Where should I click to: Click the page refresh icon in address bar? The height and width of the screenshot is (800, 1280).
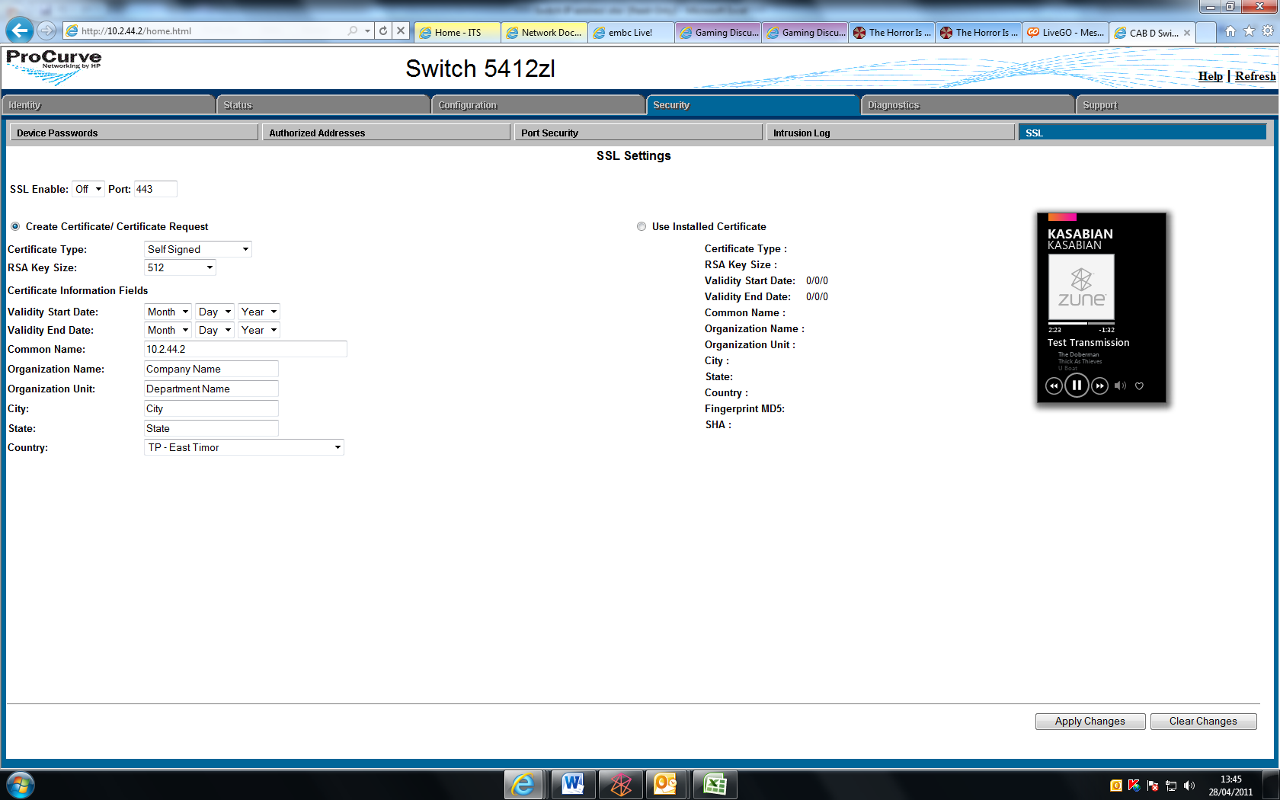point(383,31)
